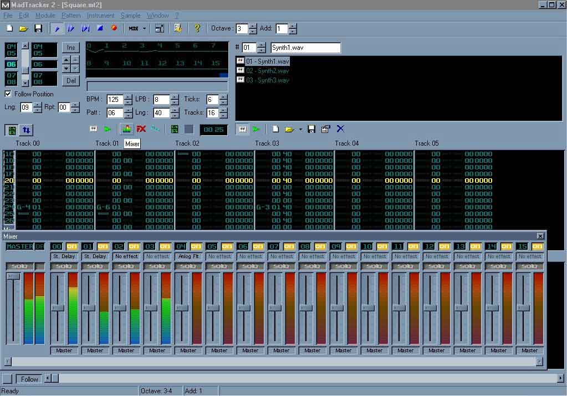Delete instrument with the blue X icon
Viewport: 567px width, 396px height.
340,129
